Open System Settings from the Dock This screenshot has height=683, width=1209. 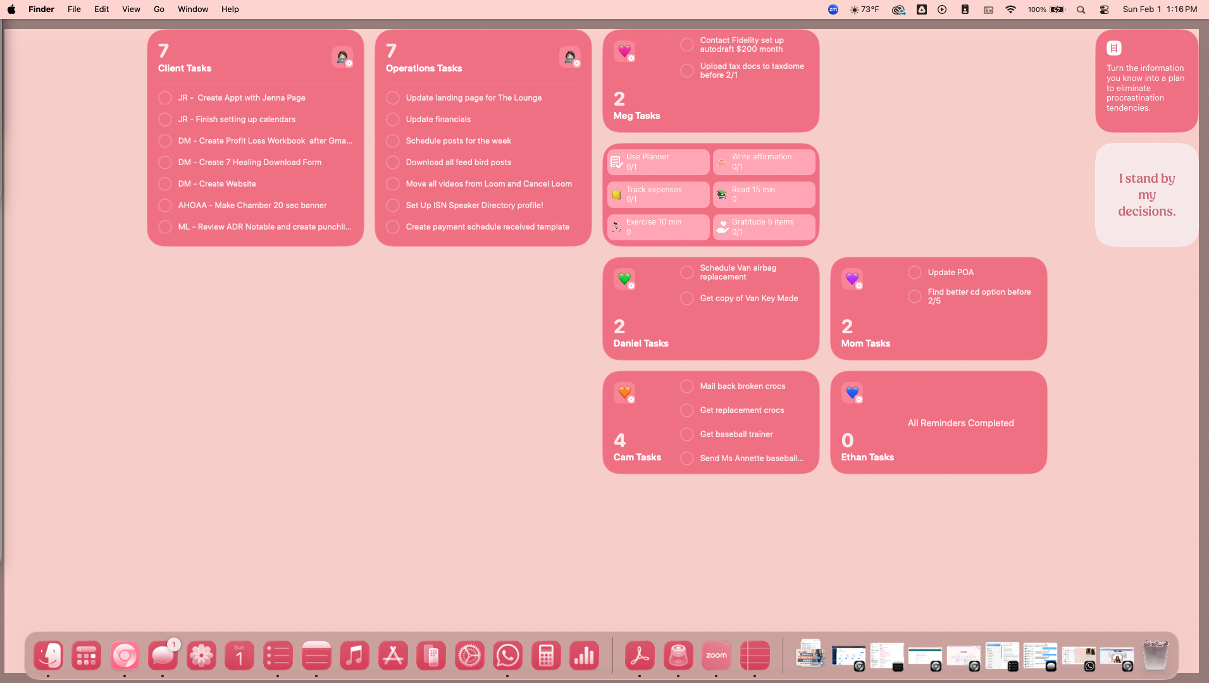point(470,655)
